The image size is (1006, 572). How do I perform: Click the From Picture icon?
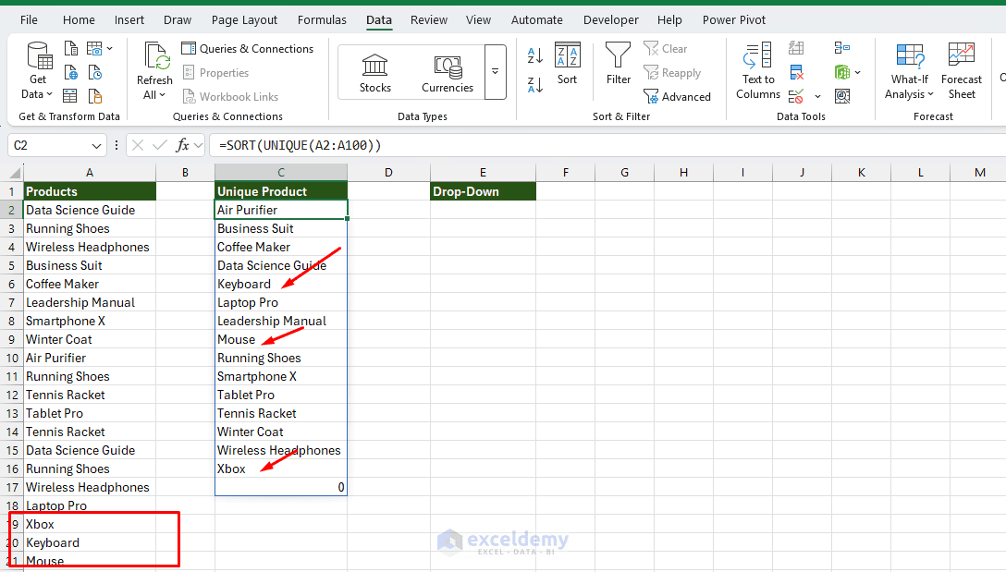coord(95,48)
